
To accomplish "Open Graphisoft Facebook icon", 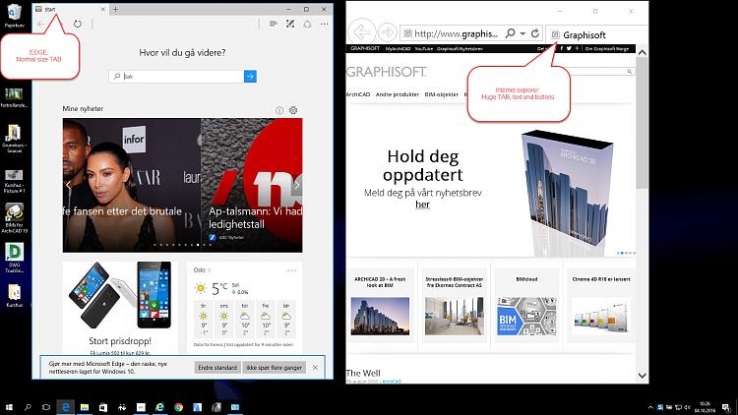I will click(x=562, y=48).
